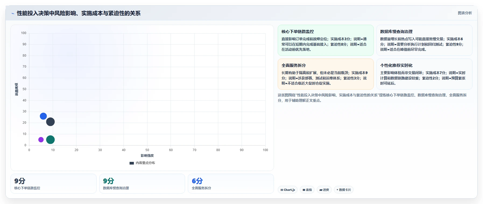Click the 图表分析 label in the header

click(x=465, y=13)
